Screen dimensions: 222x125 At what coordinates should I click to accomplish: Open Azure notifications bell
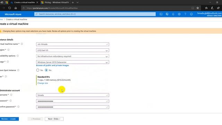click(173, 14)
